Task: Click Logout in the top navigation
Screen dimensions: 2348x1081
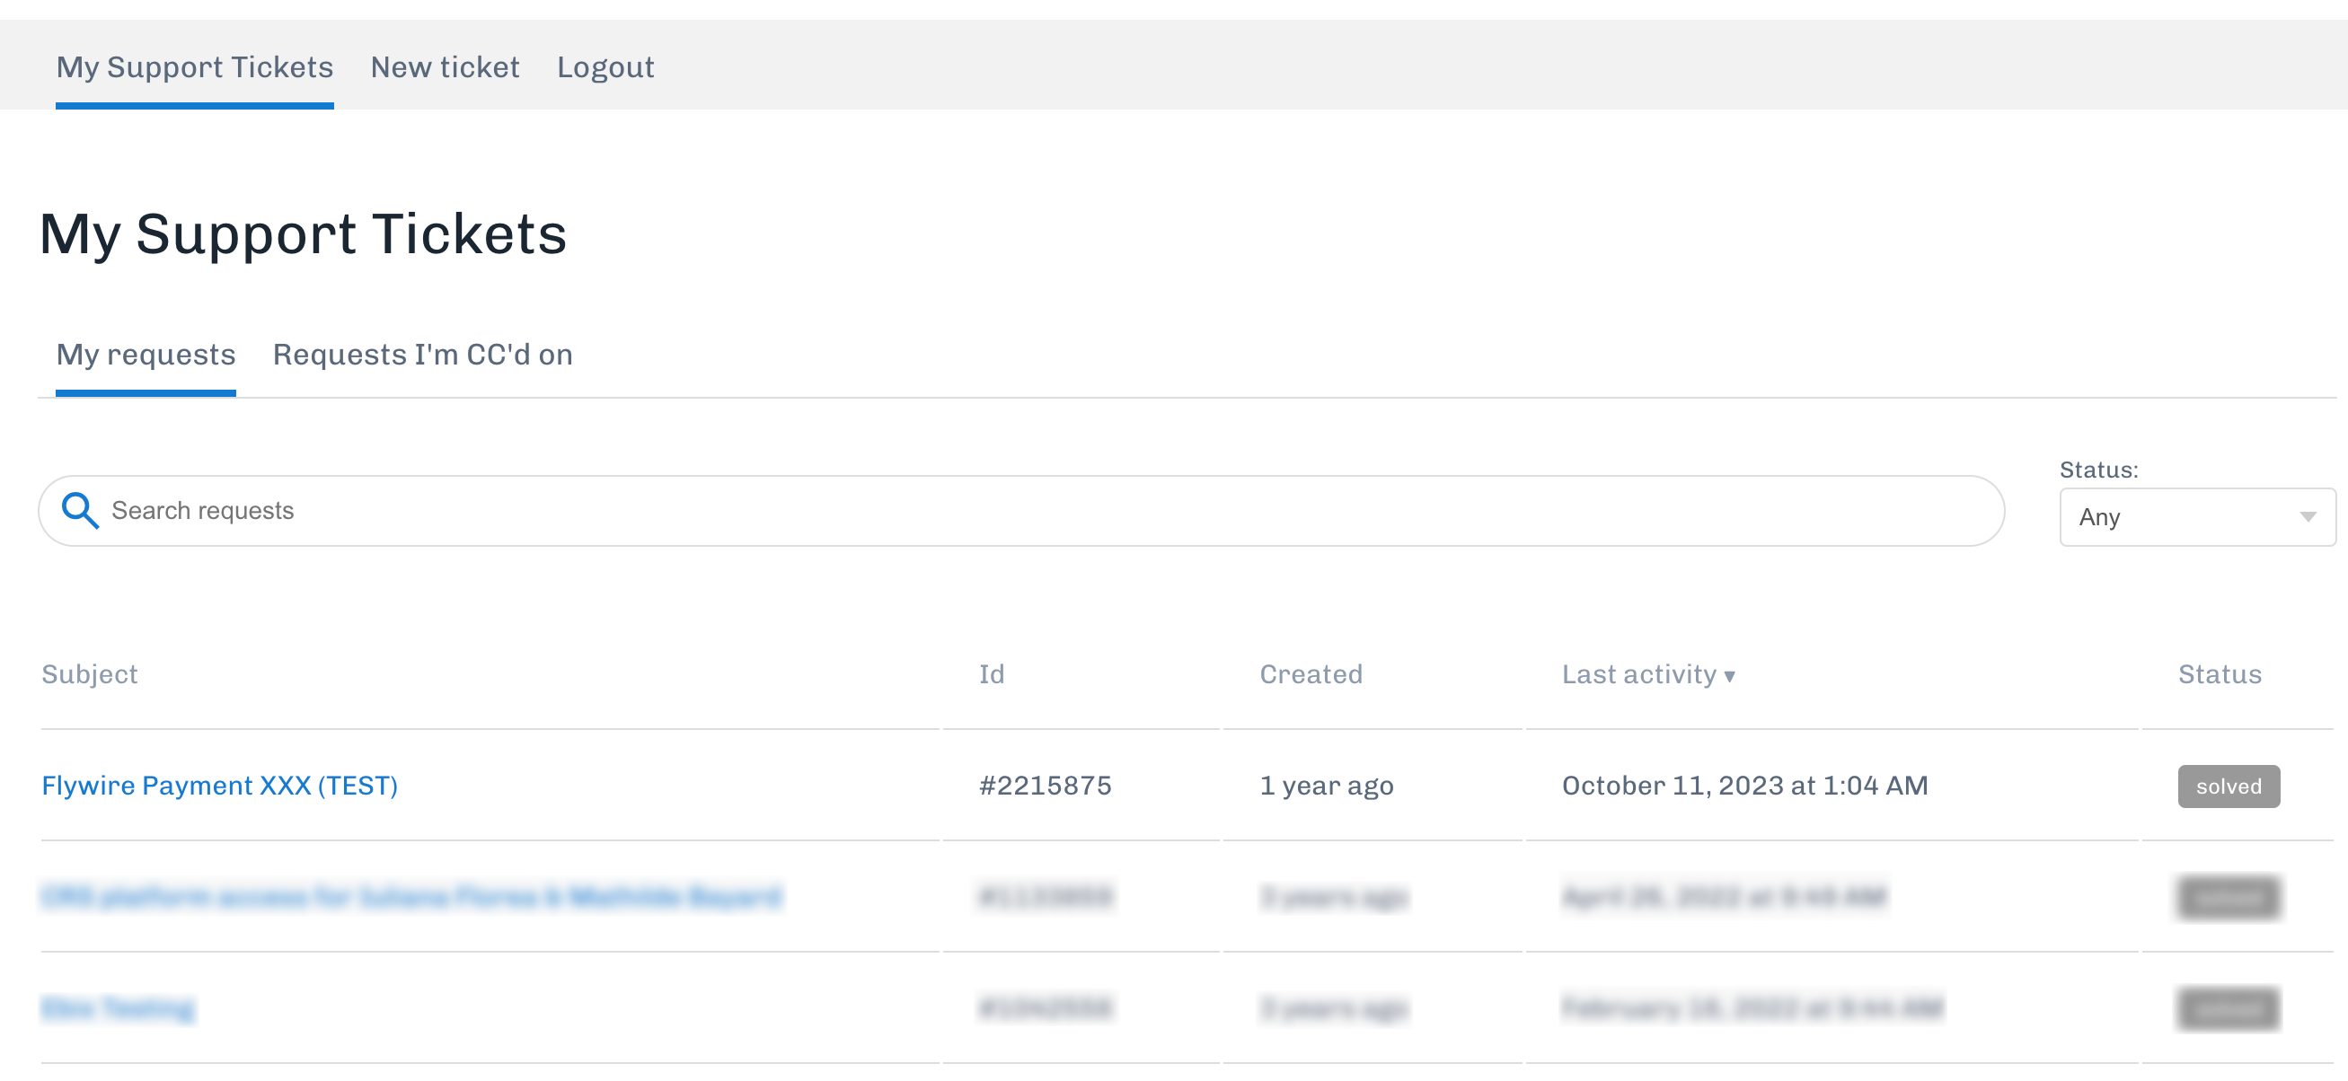Action: [605, 67]
